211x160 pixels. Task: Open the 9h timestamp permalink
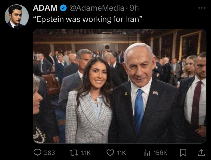tap(134, 8)
